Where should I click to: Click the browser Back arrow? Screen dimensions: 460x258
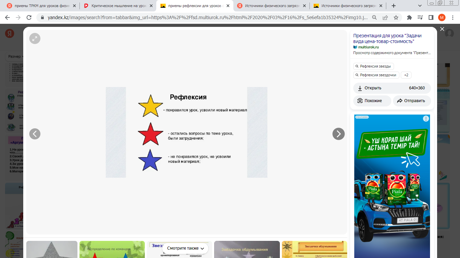pyautogui.click(x=8, y=17)
